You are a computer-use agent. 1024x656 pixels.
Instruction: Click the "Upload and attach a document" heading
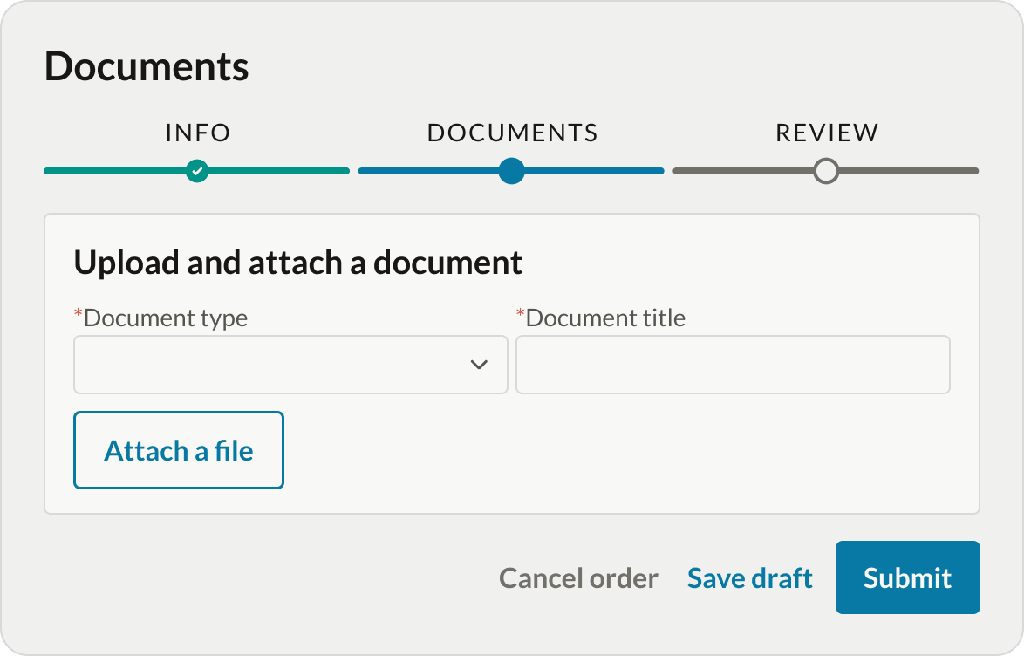[297, 263]
